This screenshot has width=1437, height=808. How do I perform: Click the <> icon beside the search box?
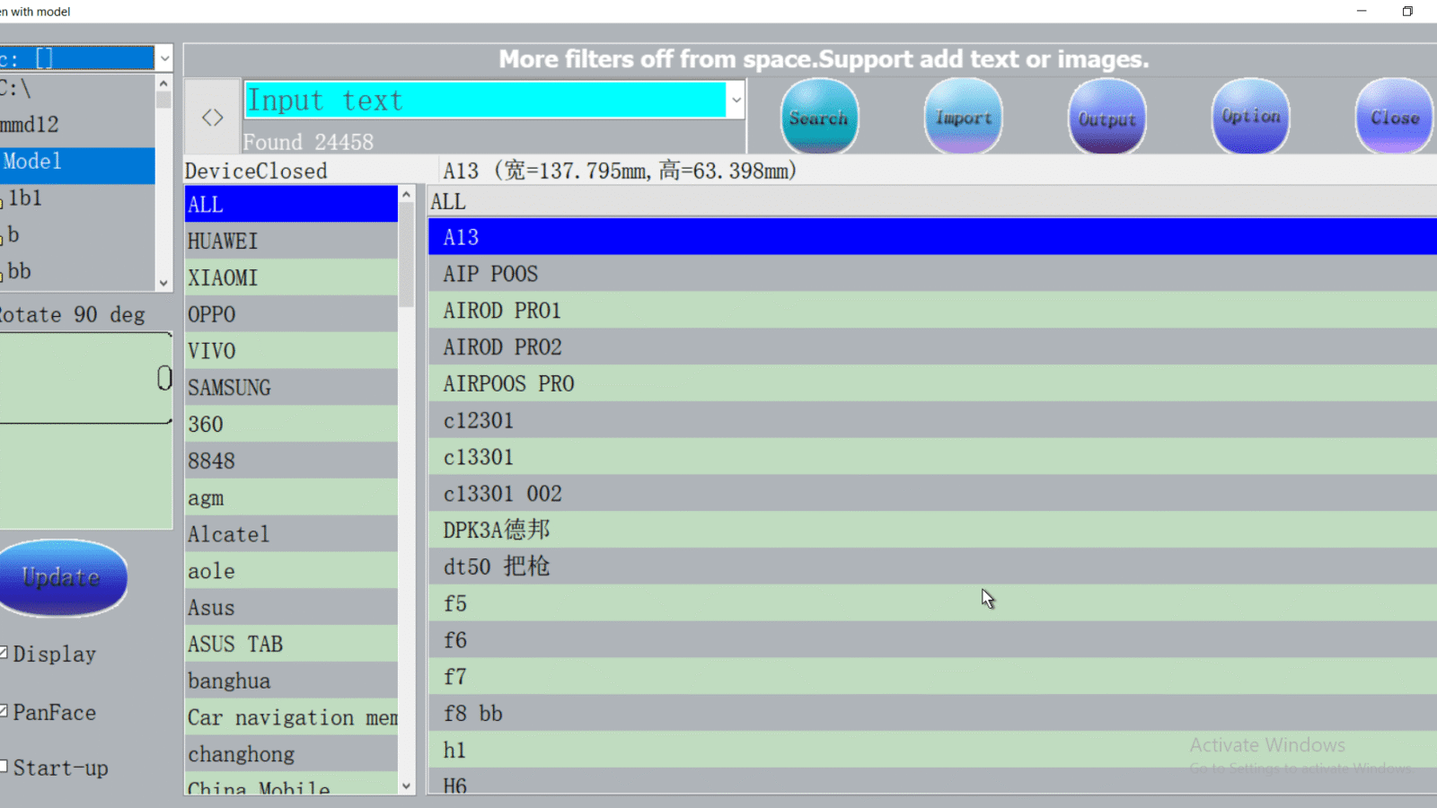point(211,116)
